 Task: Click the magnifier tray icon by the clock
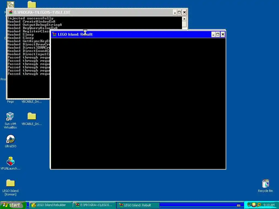pyautogui.click(x=259, y=205)
